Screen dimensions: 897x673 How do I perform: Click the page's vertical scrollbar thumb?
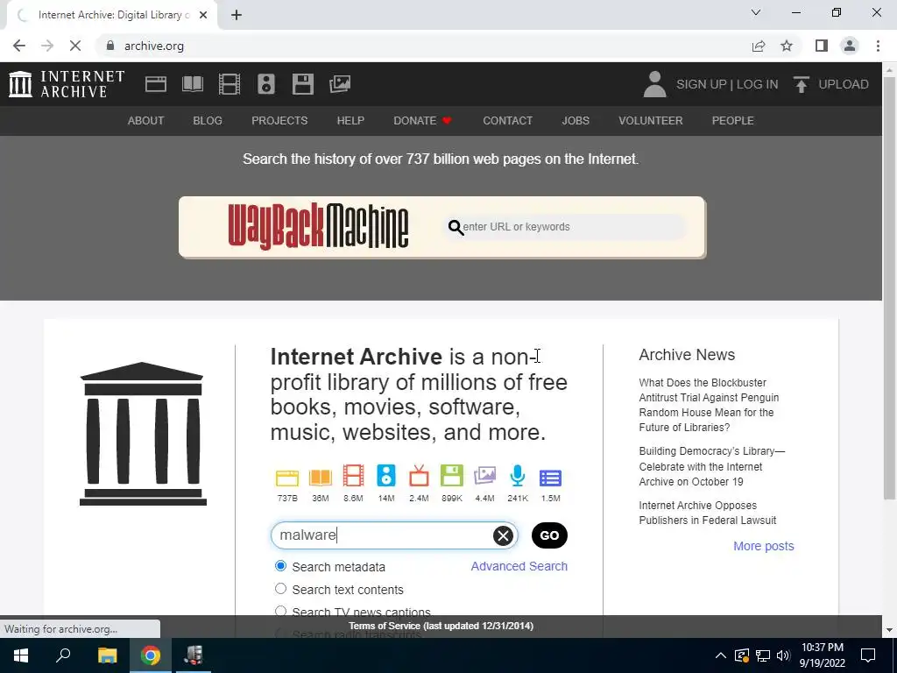[x=889, y=287]
